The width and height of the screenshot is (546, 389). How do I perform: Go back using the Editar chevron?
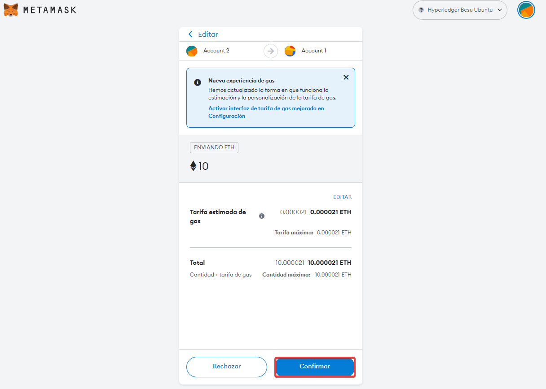click(191, 35)
